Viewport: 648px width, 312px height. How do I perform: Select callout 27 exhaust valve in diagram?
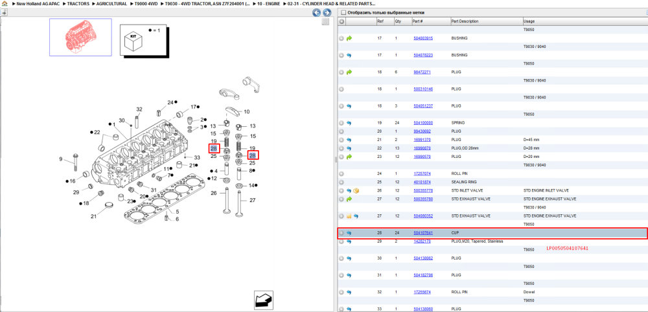click(253, 201)
